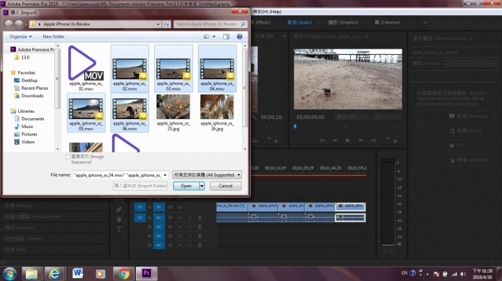Expand the workspace overflow chevron
Viewport: 502px width, 281px height.
pos(425,22)
